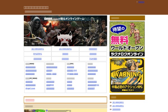Click the top-right header link
This screenshot has height=112, width=168.
141,2
